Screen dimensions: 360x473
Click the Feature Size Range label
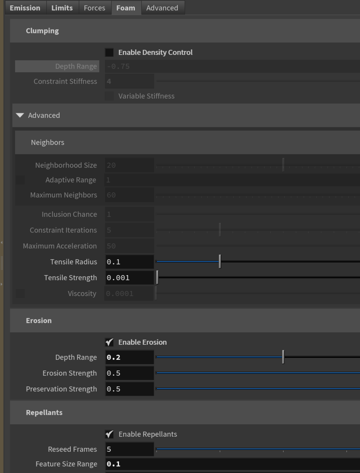pos(66,464)
